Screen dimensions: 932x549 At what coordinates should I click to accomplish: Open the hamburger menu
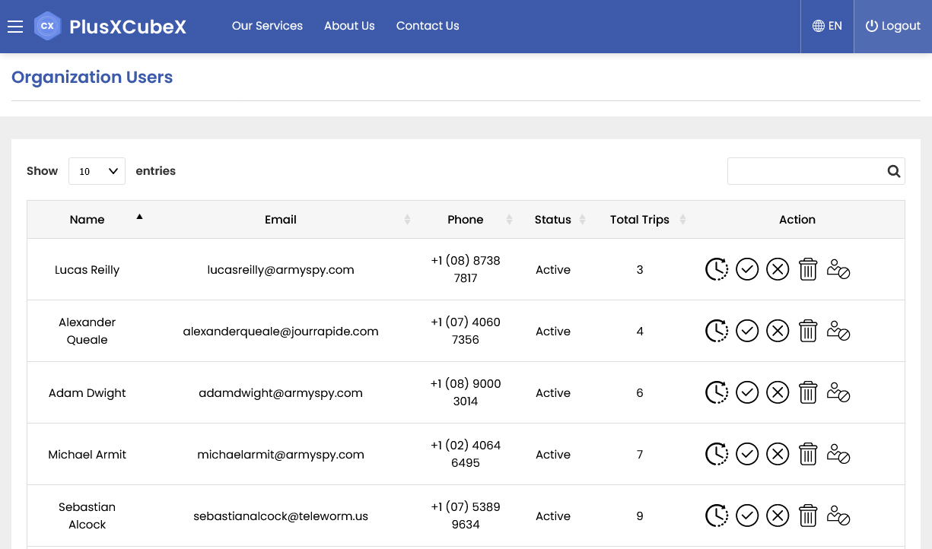point(15,27)
